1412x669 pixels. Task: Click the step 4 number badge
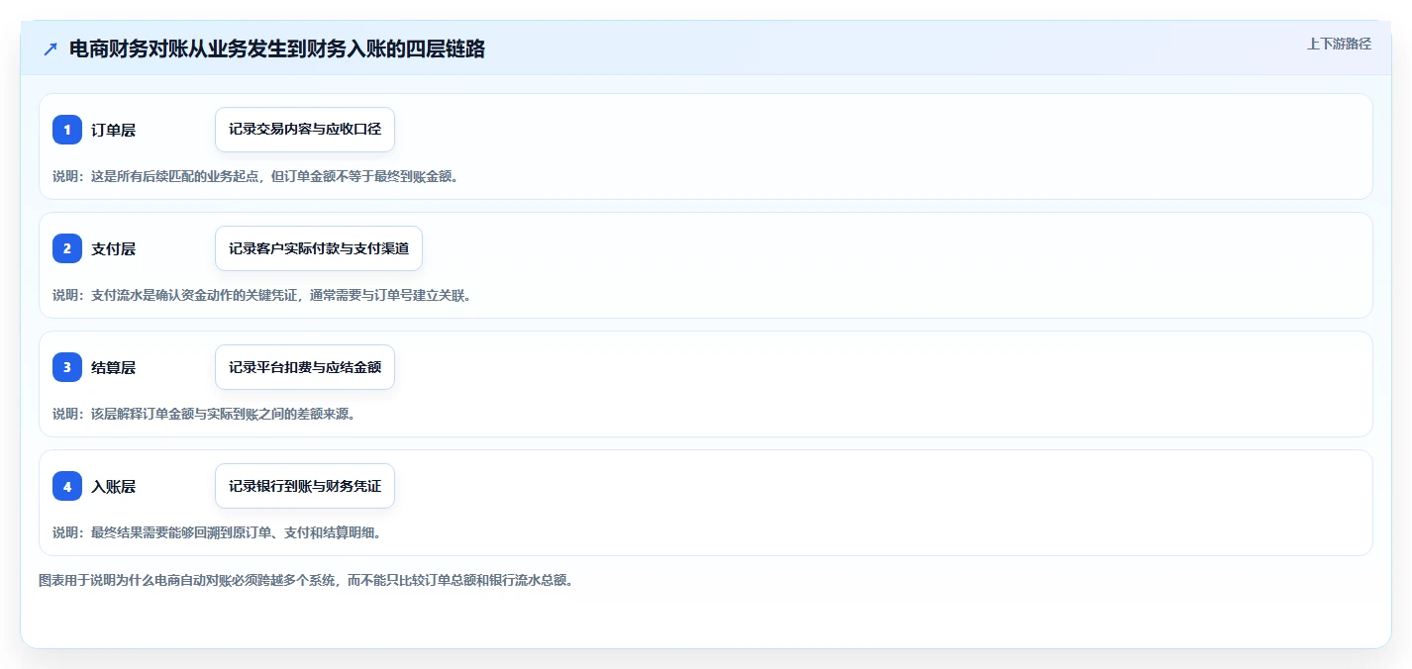pos(67,486)
